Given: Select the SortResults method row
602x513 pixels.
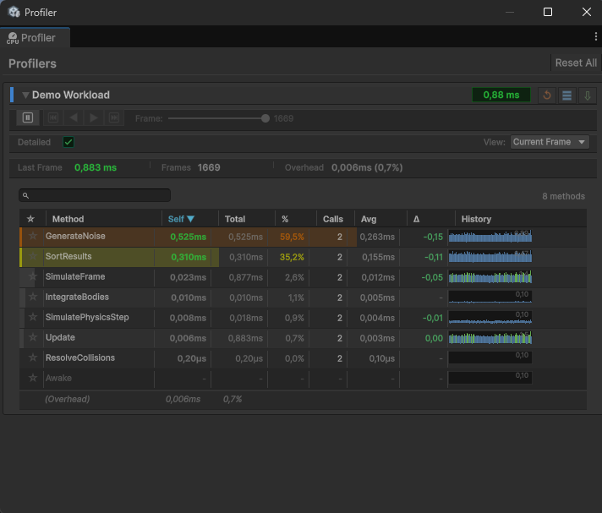Looking at the screenshot, I should click(x=303, y=257).
